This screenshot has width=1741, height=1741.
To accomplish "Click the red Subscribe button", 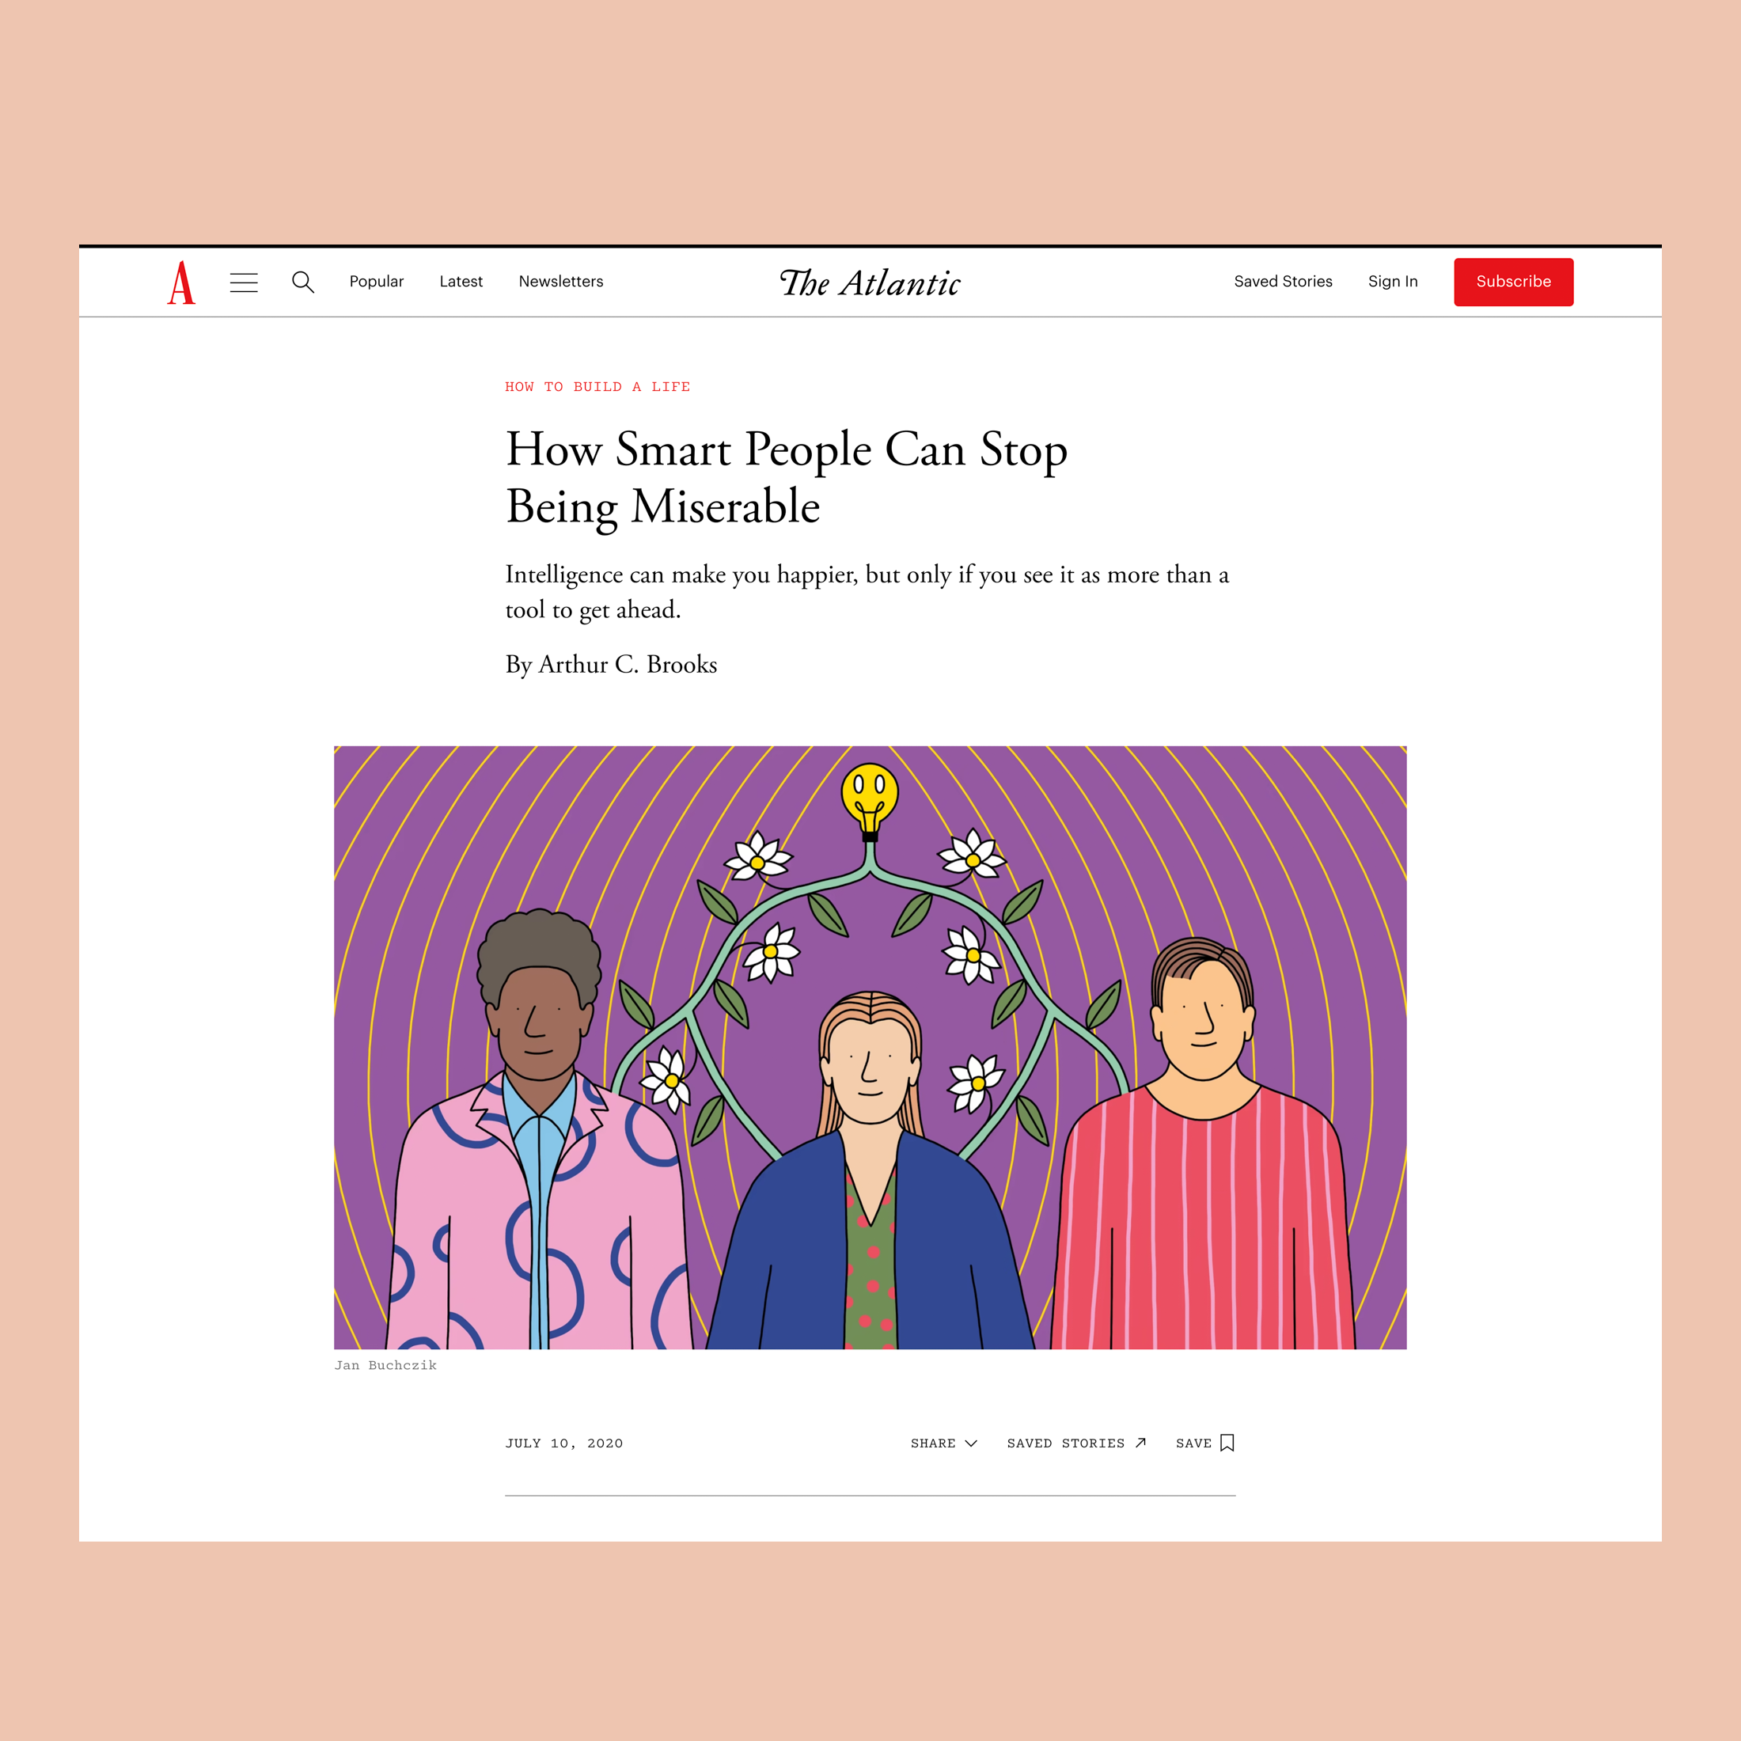I will [1513, 282].
